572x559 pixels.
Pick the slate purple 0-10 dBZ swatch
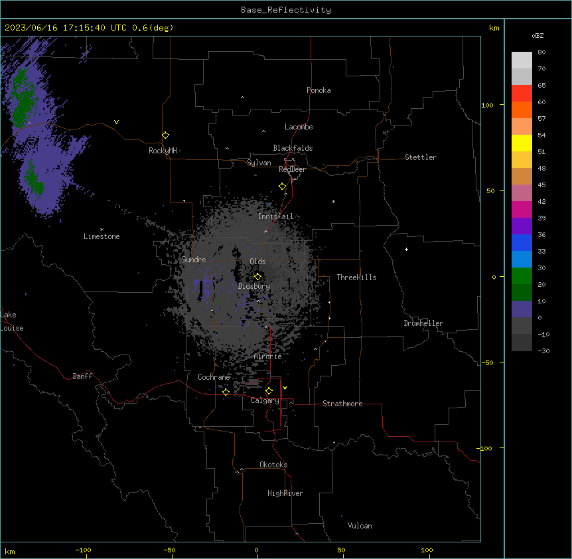click(x=522, y=309)
